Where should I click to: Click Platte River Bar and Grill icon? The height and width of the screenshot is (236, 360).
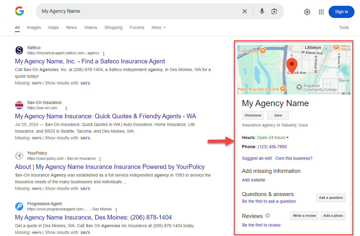coord(283,89)
